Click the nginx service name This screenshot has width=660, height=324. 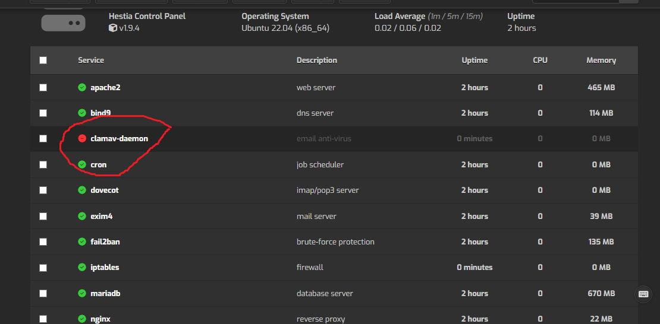[100, 319]
